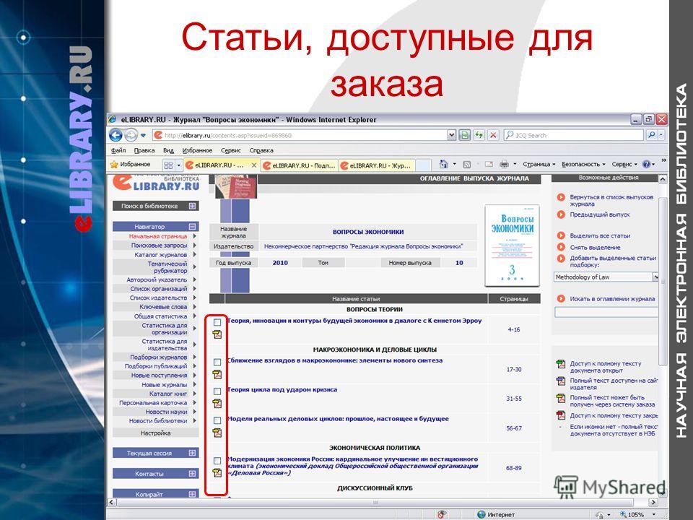
Task: Expand Копирайт panel
Action: (192, 494)
